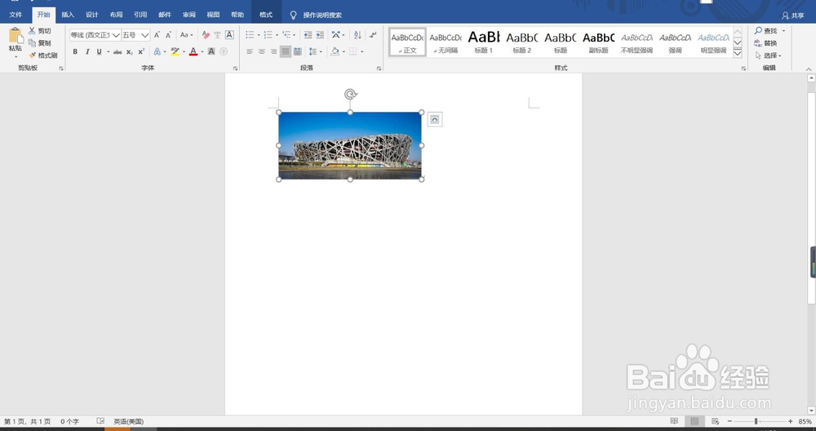Center the text
The image size is (816, 431).
tap(262, 51)
